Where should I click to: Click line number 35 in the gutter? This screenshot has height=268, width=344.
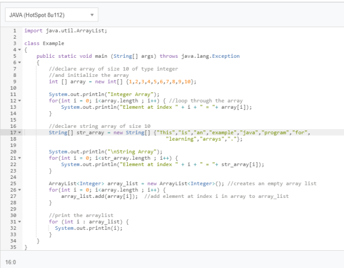click(x=13, y=247)
